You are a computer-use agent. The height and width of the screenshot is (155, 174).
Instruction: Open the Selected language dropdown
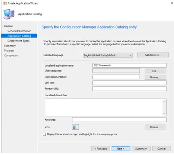point(108,55)
